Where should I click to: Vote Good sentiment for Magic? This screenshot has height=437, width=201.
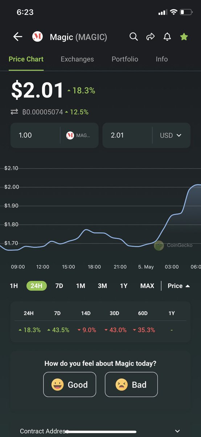click(x=70, y=385)
